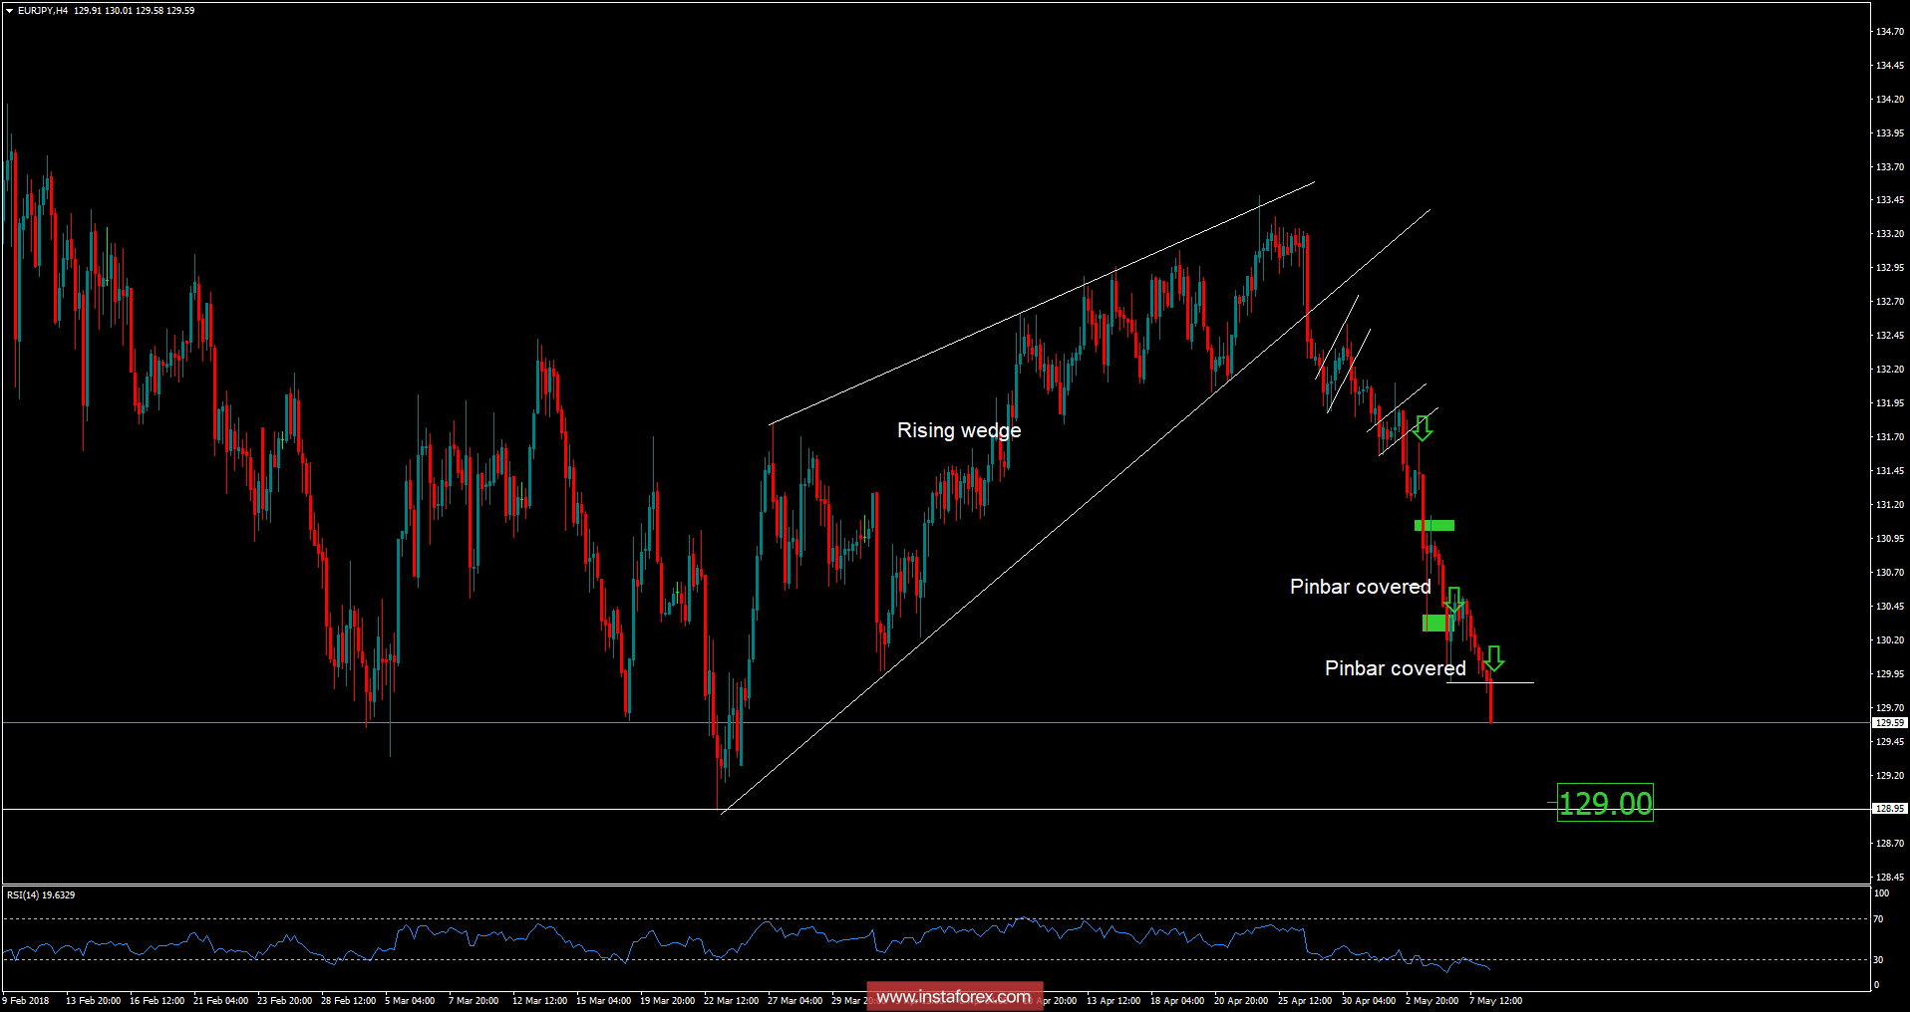Click the 7 May 12:00 time label
Viewport: 1910px width, 1012px height.
(1495, 1000)
